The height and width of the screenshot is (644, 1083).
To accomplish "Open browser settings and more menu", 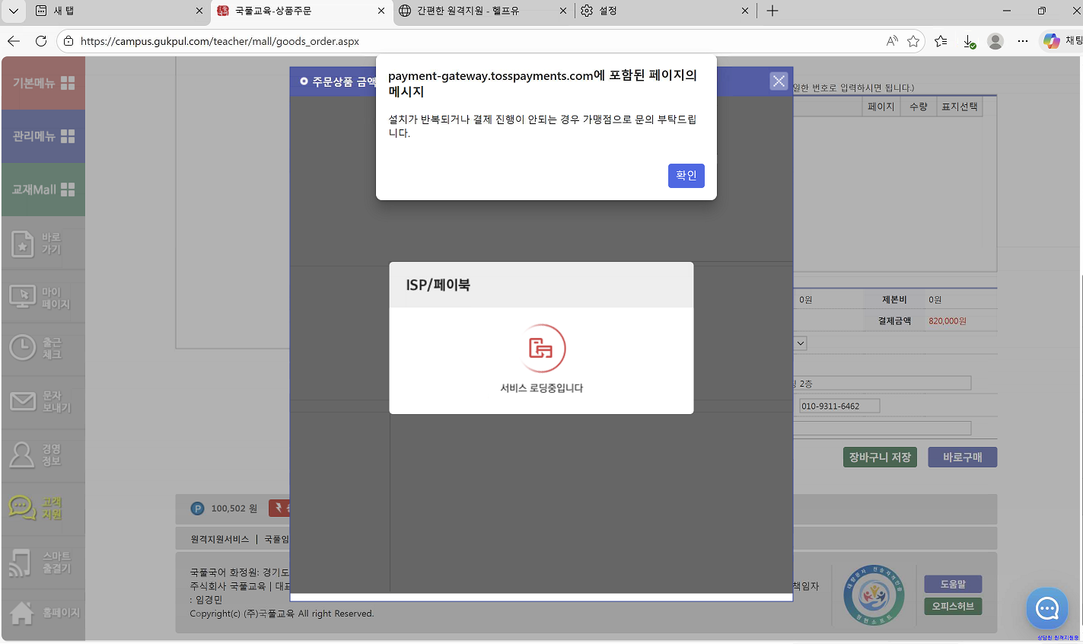I will pyautogui.click(x=1023, y=41).
